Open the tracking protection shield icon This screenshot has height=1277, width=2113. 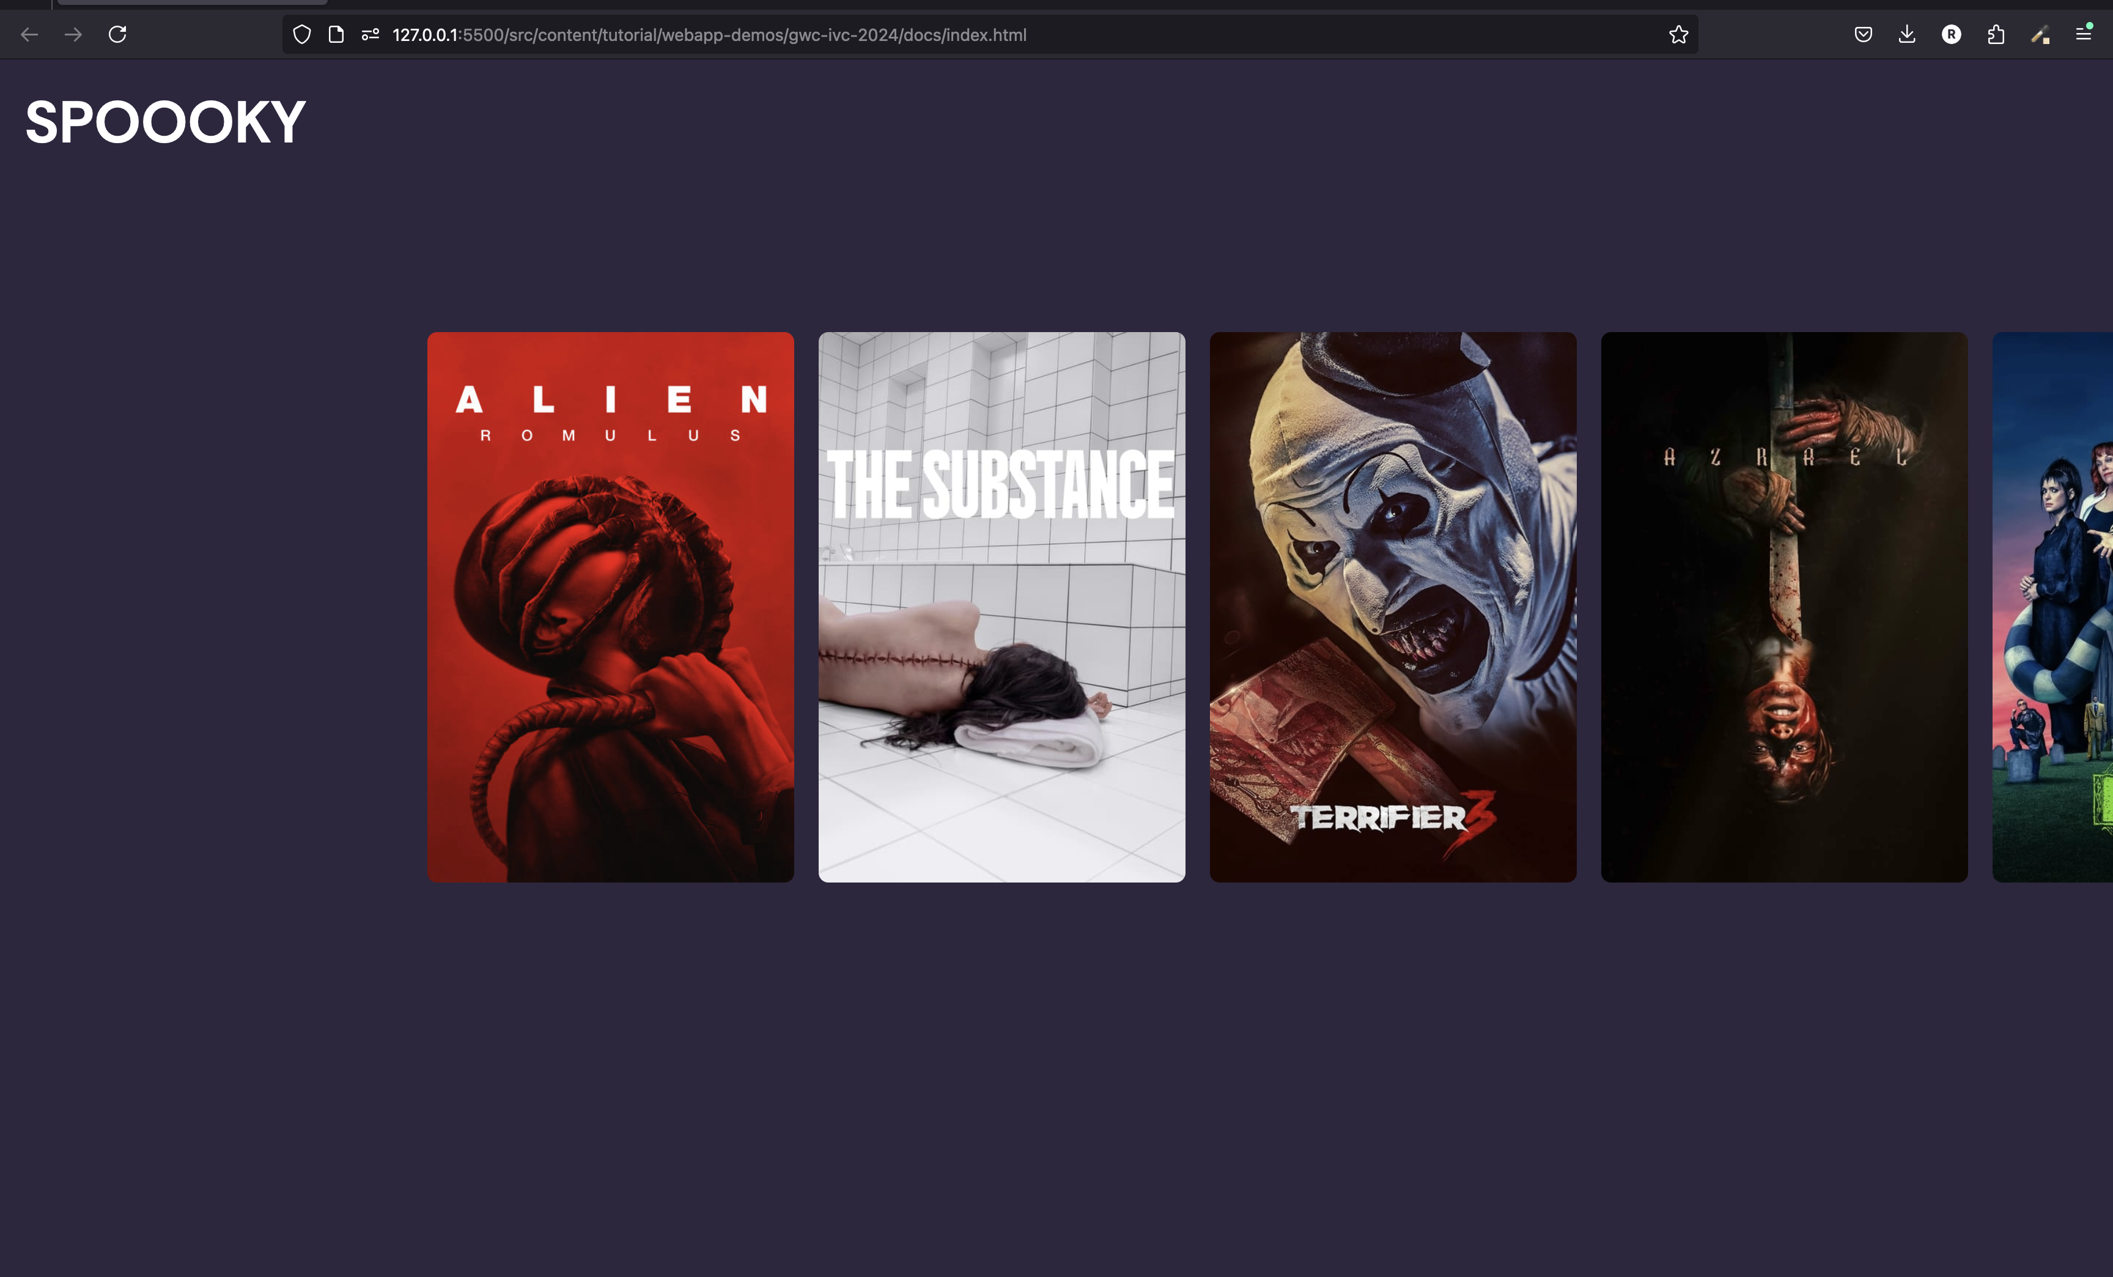click(302, 34)
